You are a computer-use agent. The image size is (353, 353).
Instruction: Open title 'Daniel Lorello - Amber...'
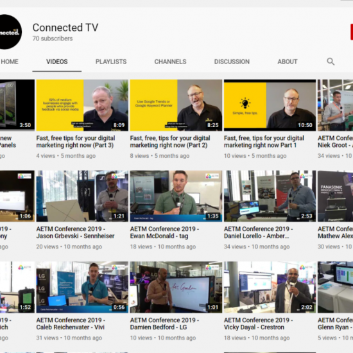[x=259, y=232]
